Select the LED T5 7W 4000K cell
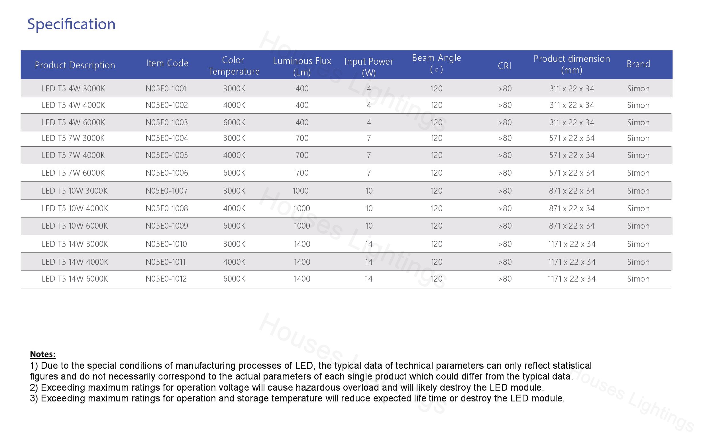Viewport: 707px width, 445px height. 73,155
